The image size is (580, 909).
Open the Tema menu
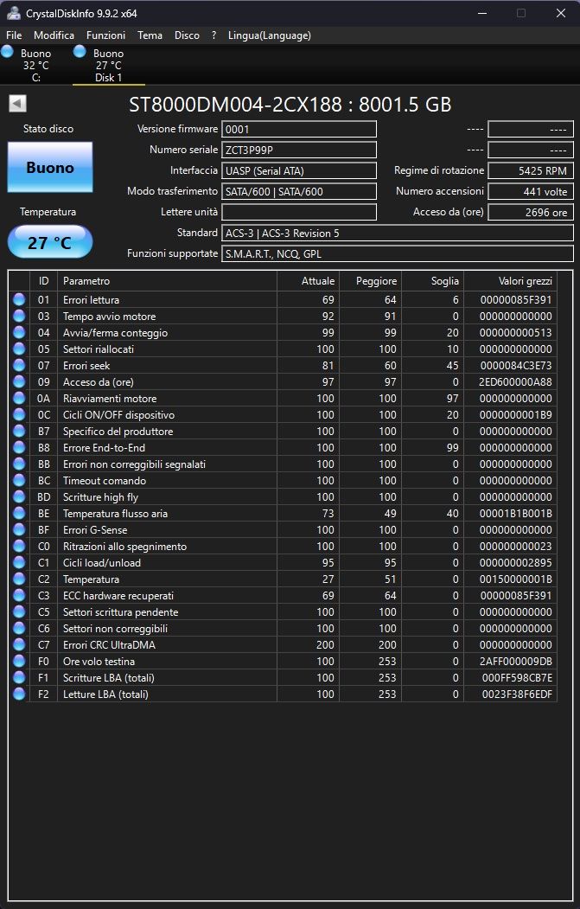pyautogui.click(x=150, y=35)
